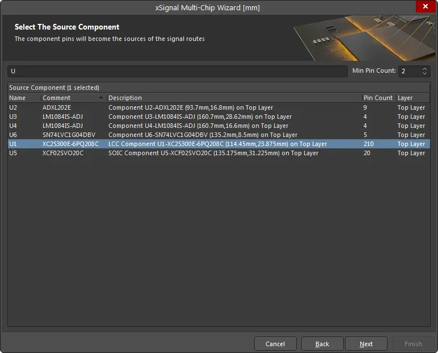
Task: Go Back to the previous wizard page
Action: pyautogui.click(x=322, y=344)
